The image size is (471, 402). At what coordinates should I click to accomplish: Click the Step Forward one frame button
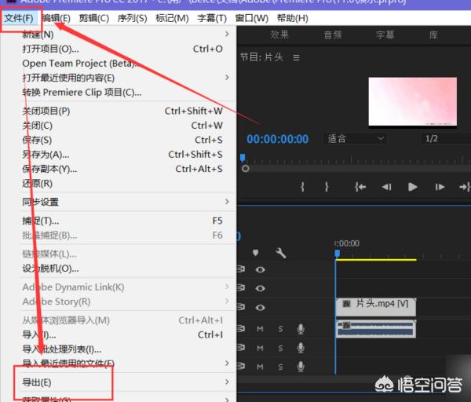click(440, 187)
